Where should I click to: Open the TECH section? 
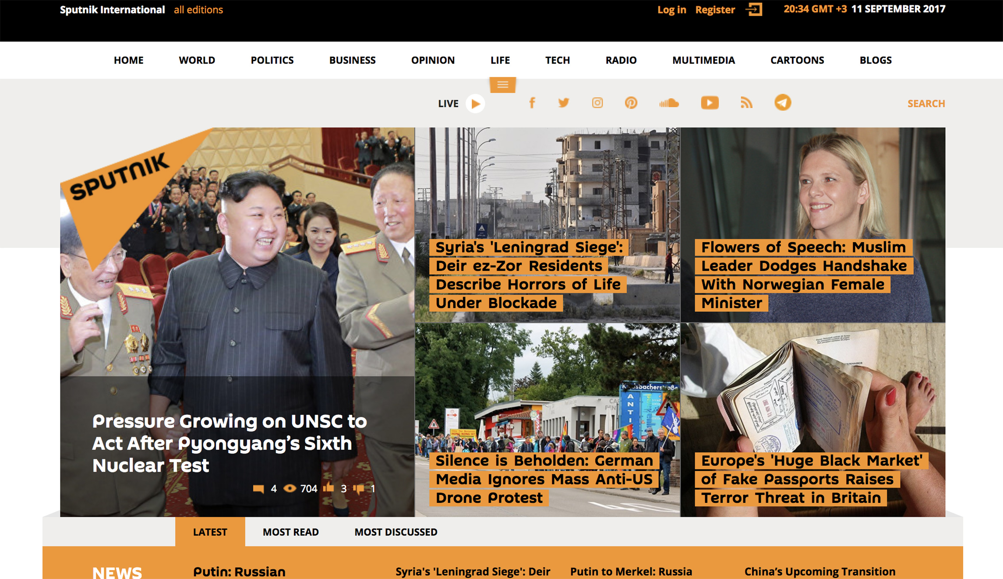(x=558, y=60)
